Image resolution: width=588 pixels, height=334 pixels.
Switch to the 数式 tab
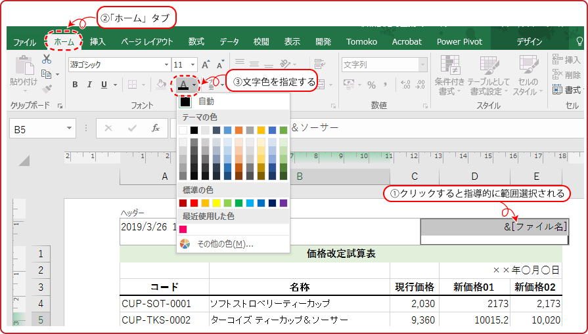tap(196, 42)
